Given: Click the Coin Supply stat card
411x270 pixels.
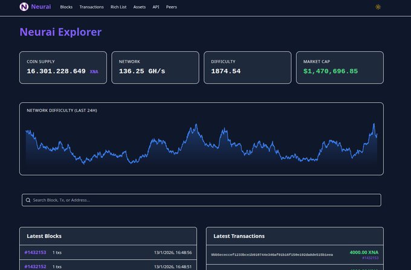Looking at the screenshot, I should click(63, 67).
